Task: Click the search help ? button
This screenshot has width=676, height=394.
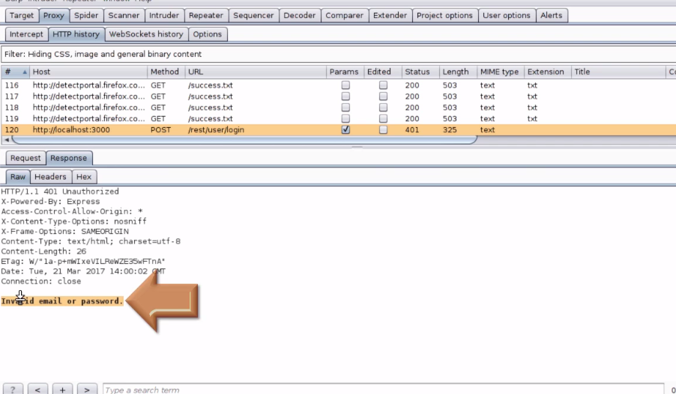Action: tap(13, 390)
